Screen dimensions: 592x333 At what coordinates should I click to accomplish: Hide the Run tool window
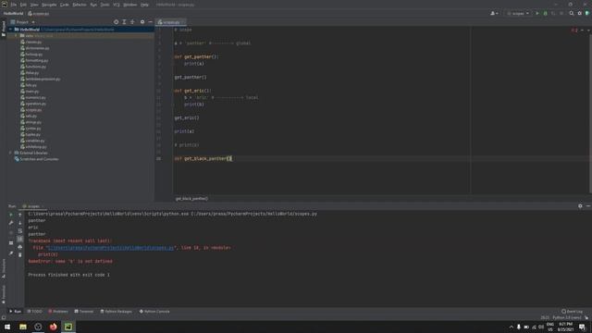[x=588, y=206]
